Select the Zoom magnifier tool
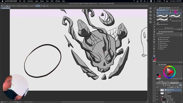183x103 pixels. 154,10
